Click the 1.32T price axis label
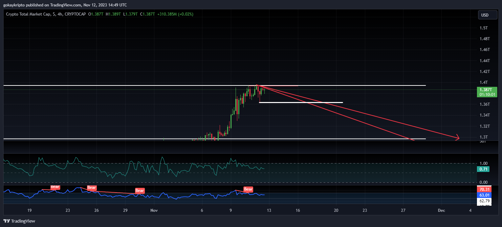Viewport: 502px width, 227px height. (x=484, y=126)
